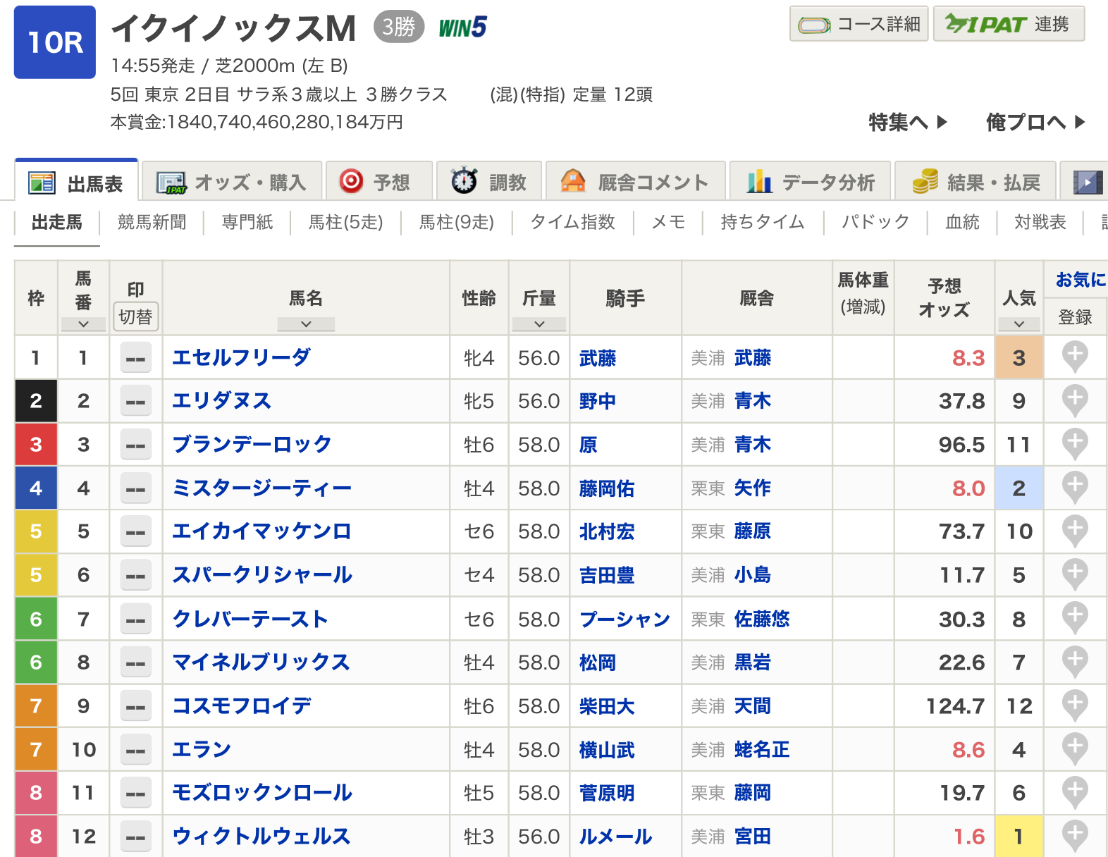Select the 血統 sub-tab

click(962, 223)
